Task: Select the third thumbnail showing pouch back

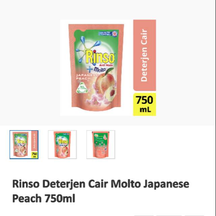Action: pyautogui.click(x=101, y=144)
